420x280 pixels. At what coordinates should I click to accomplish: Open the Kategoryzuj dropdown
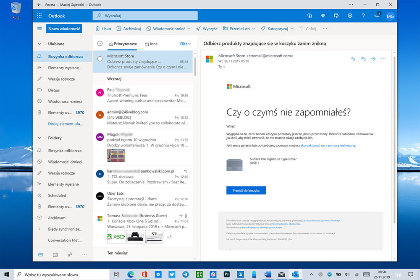(277, 29)
